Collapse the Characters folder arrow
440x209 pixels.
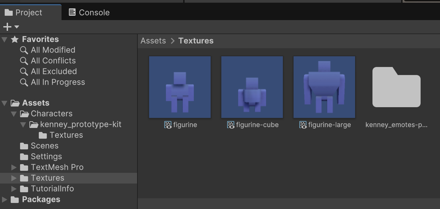click(x=14, y=114)
